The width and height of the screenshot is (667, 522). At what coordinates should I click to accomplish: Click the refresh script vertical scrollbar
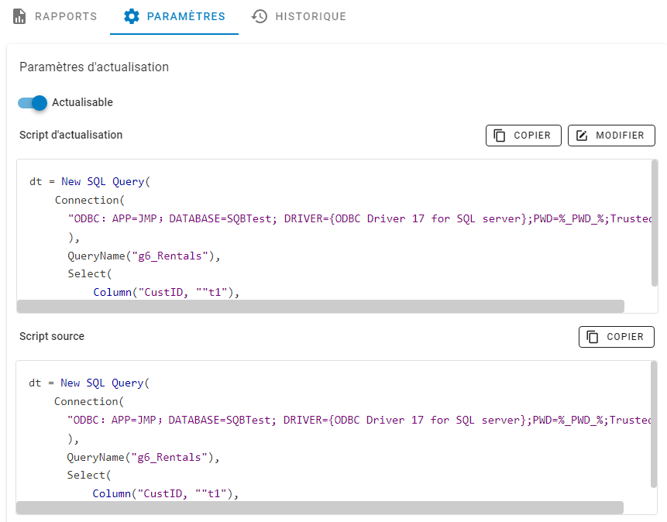655,223
